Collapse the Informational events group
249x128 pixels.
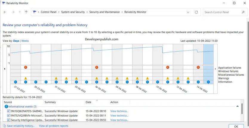(237, 107)
